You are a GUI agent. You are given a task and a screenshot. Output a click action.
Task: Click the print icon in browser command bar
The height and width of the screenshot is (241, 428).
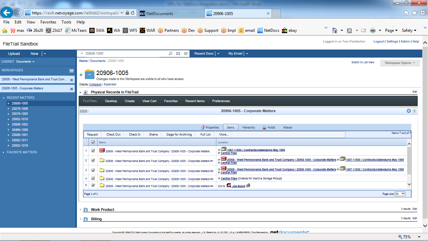(x=373, y=30)
